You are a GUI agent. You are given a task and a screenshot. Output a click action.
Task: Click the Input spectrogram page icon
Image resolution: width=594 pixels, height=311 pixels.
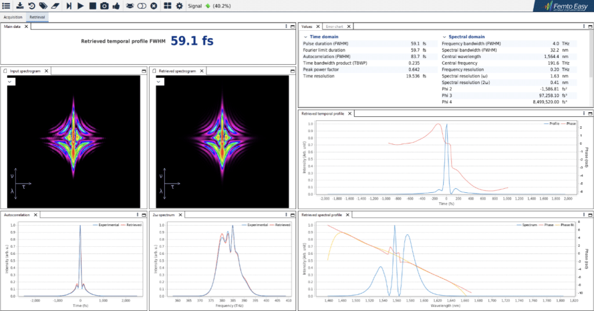pos(5,71)
